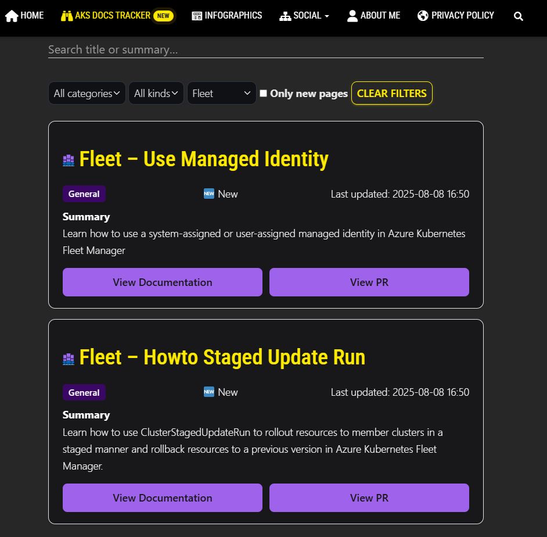Click fleet icon beside Howto Staged Update Run title
The image size is (547, 537).
point(69,359)
